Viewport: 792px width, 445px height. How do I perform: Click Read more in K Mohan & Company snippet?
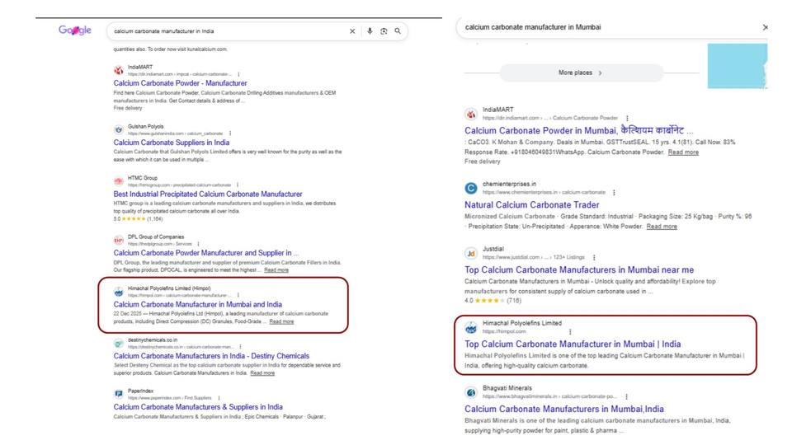point(683,152)
